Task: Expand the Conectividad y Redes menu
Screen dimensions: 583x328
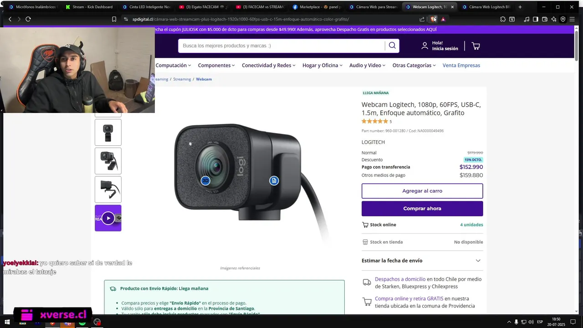Action: click(269, 65)
